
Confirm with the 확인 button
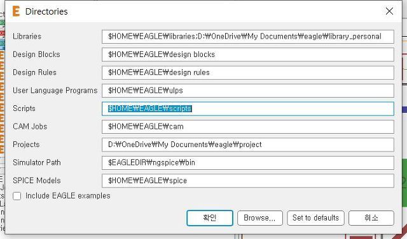pyautogui.click(x=210, y=218)
